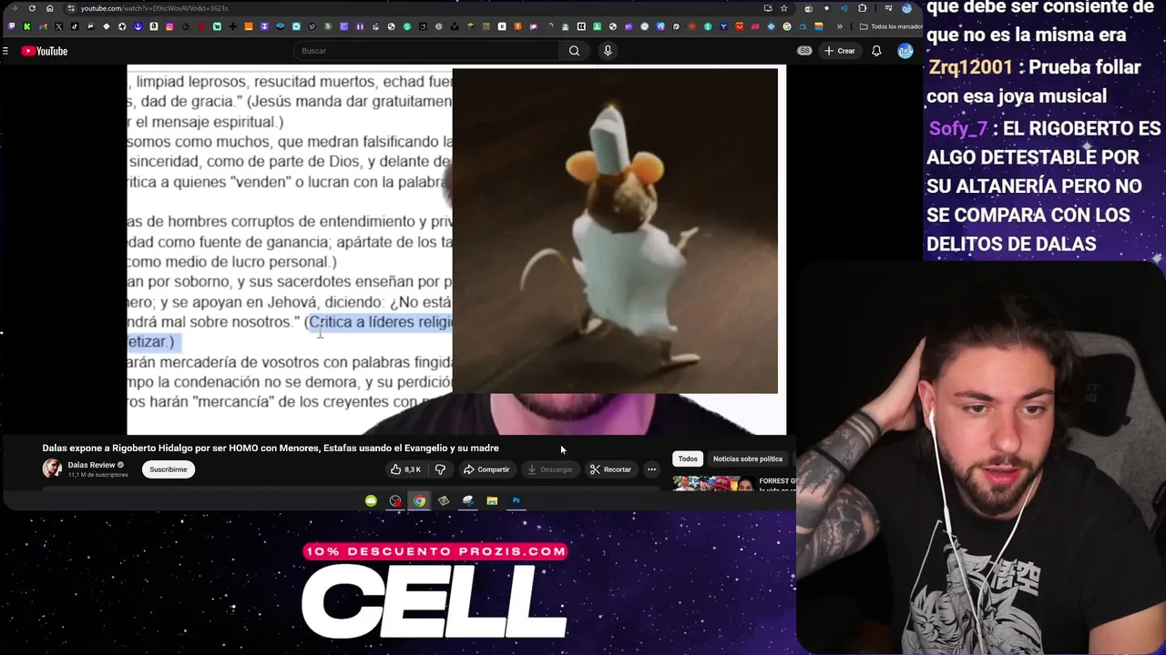1166x655 pixels.
Task: Click the browser home icon
Action: pyautogui.click(x=49, y=8)
